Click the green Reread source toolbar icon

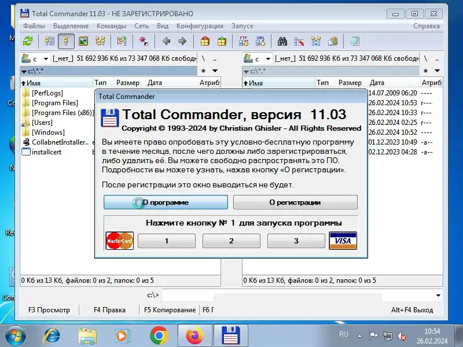28,41
